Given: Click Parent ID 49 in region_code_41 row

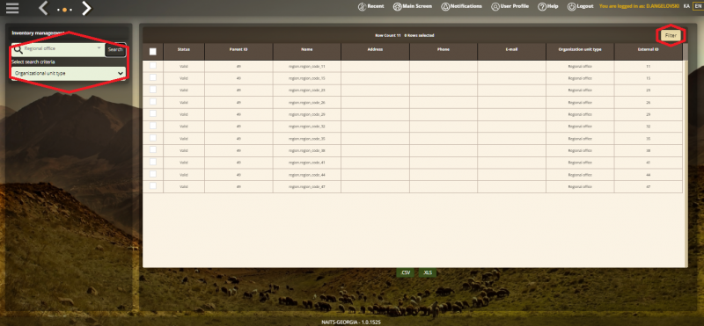Looking at the screenshot, I should [x=238, y=163].
